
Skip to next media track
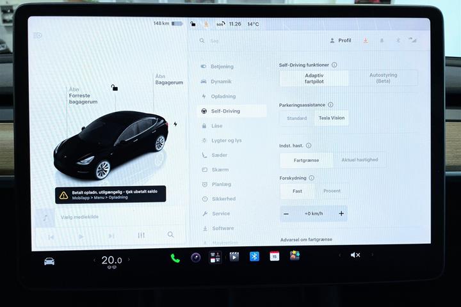(111, 236)
